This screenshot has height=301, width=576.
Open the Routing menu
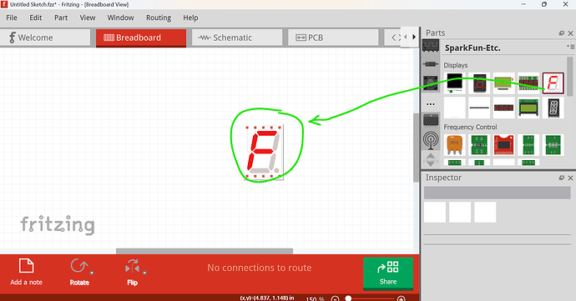(159, 18)
